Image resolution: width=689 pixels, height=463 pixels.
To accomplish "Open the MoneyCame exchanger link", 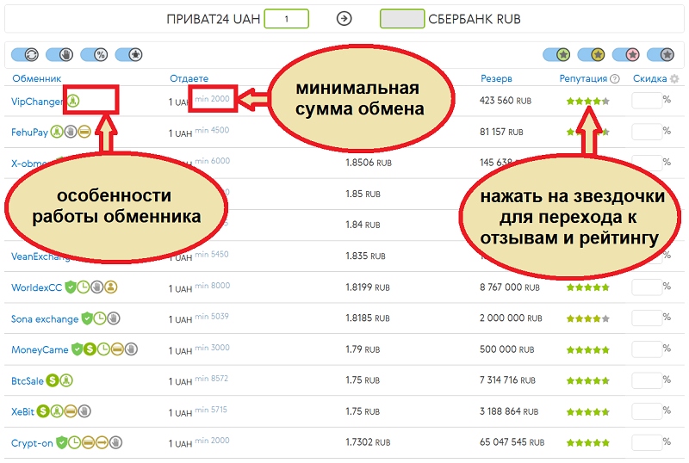I will coord(40,350).
